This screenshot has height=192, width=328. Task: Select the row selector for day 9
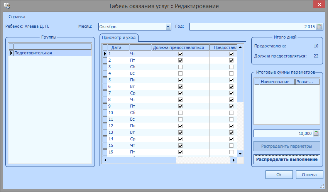tap(105, 106)
